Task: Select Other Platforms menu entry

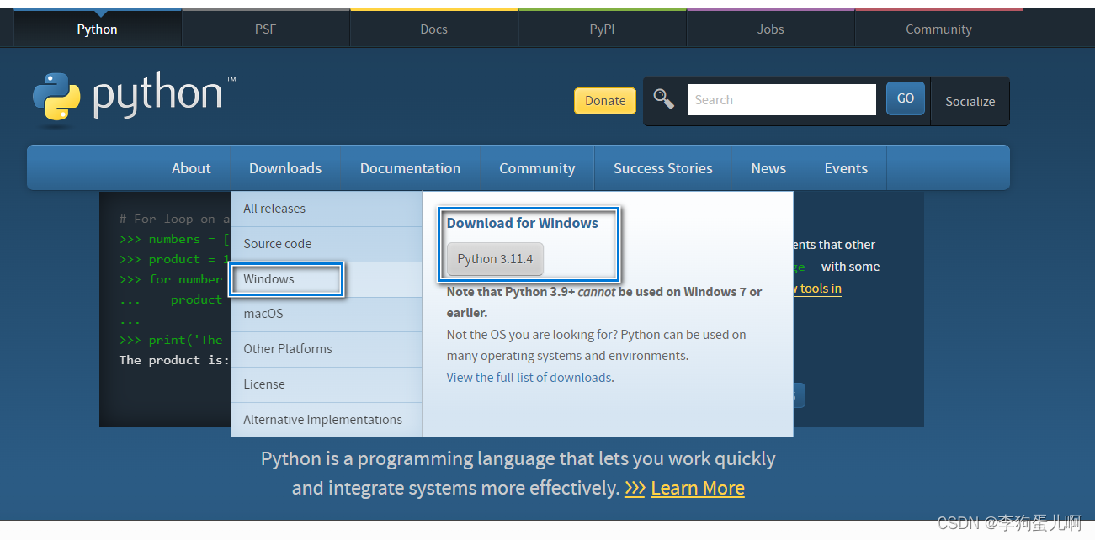Action: [327, 349]
